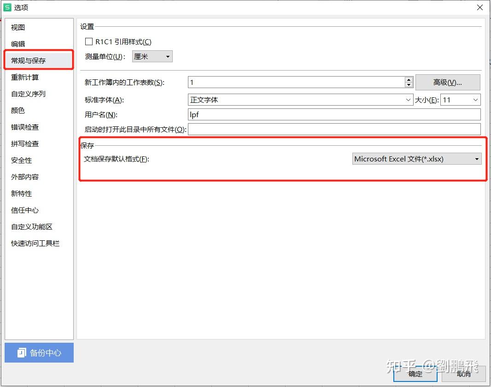The image size is (491, 387).
Task: Open the 标准字体 dropdown showing 正文字体
Action: (x=408, y=100)
